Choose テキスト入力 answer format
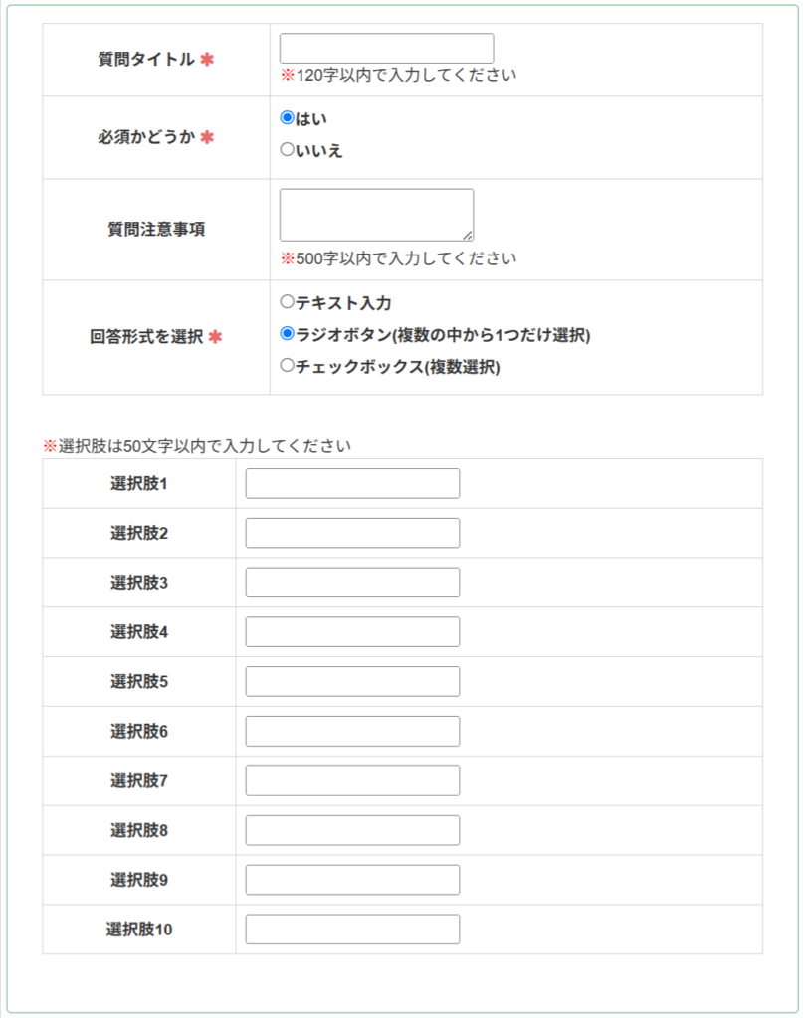Image resolution: width=803 pixels, height=1018 pixels. (x=287, y=301)
